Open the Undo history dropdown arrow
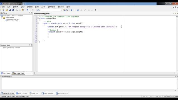The height and width of the screenshot is (100, 178). [x=30, y=10]
